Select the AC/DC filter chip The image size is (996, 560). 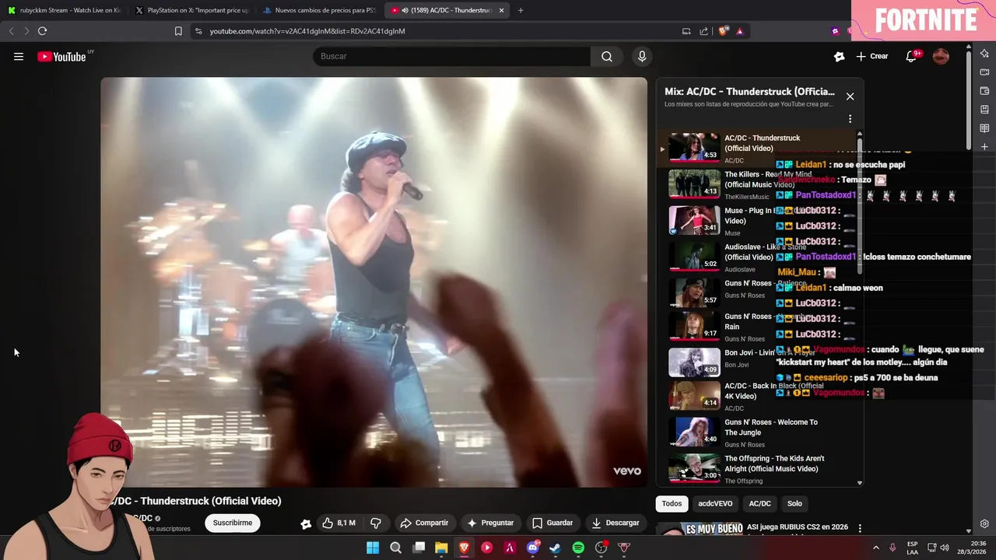point(759,503)
